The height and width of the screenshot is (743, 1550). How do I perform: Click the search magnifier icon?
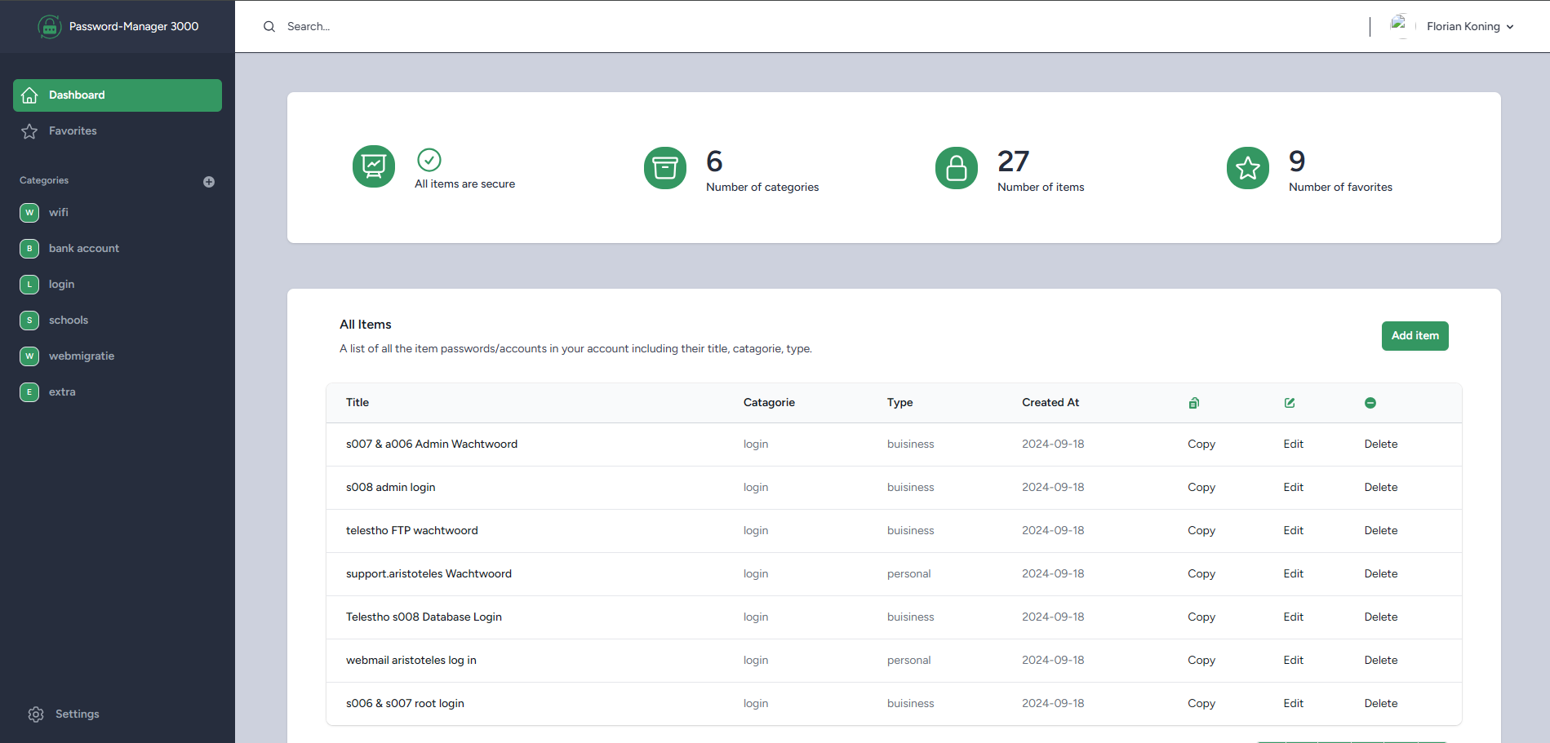[x=269, y=27]
